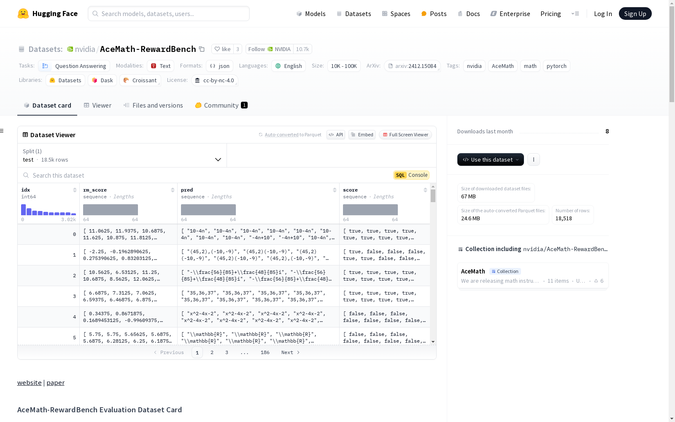Open Models in the top navigation
The height and width of the screenshot is (422, 675).
click(311, 14)
